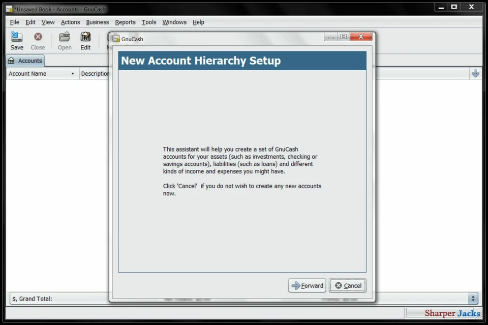488x325 pixels.
Task: Open the Tools menu
Action: coord(149,22)
